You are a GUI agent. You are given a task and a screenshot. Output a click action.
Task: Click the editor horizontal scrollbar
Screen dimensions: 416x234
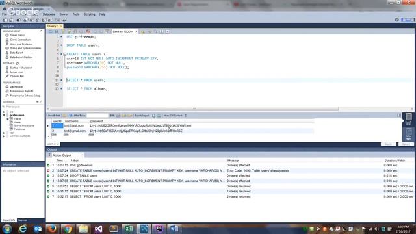(194, 109)
